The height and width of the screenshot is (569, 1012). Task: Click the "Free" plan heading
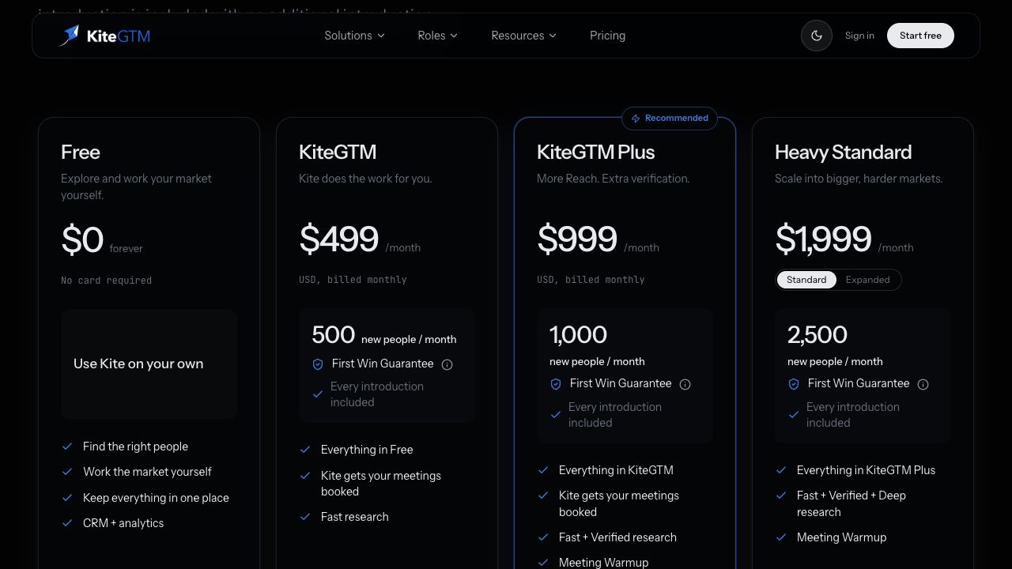(x=81, y=152)
